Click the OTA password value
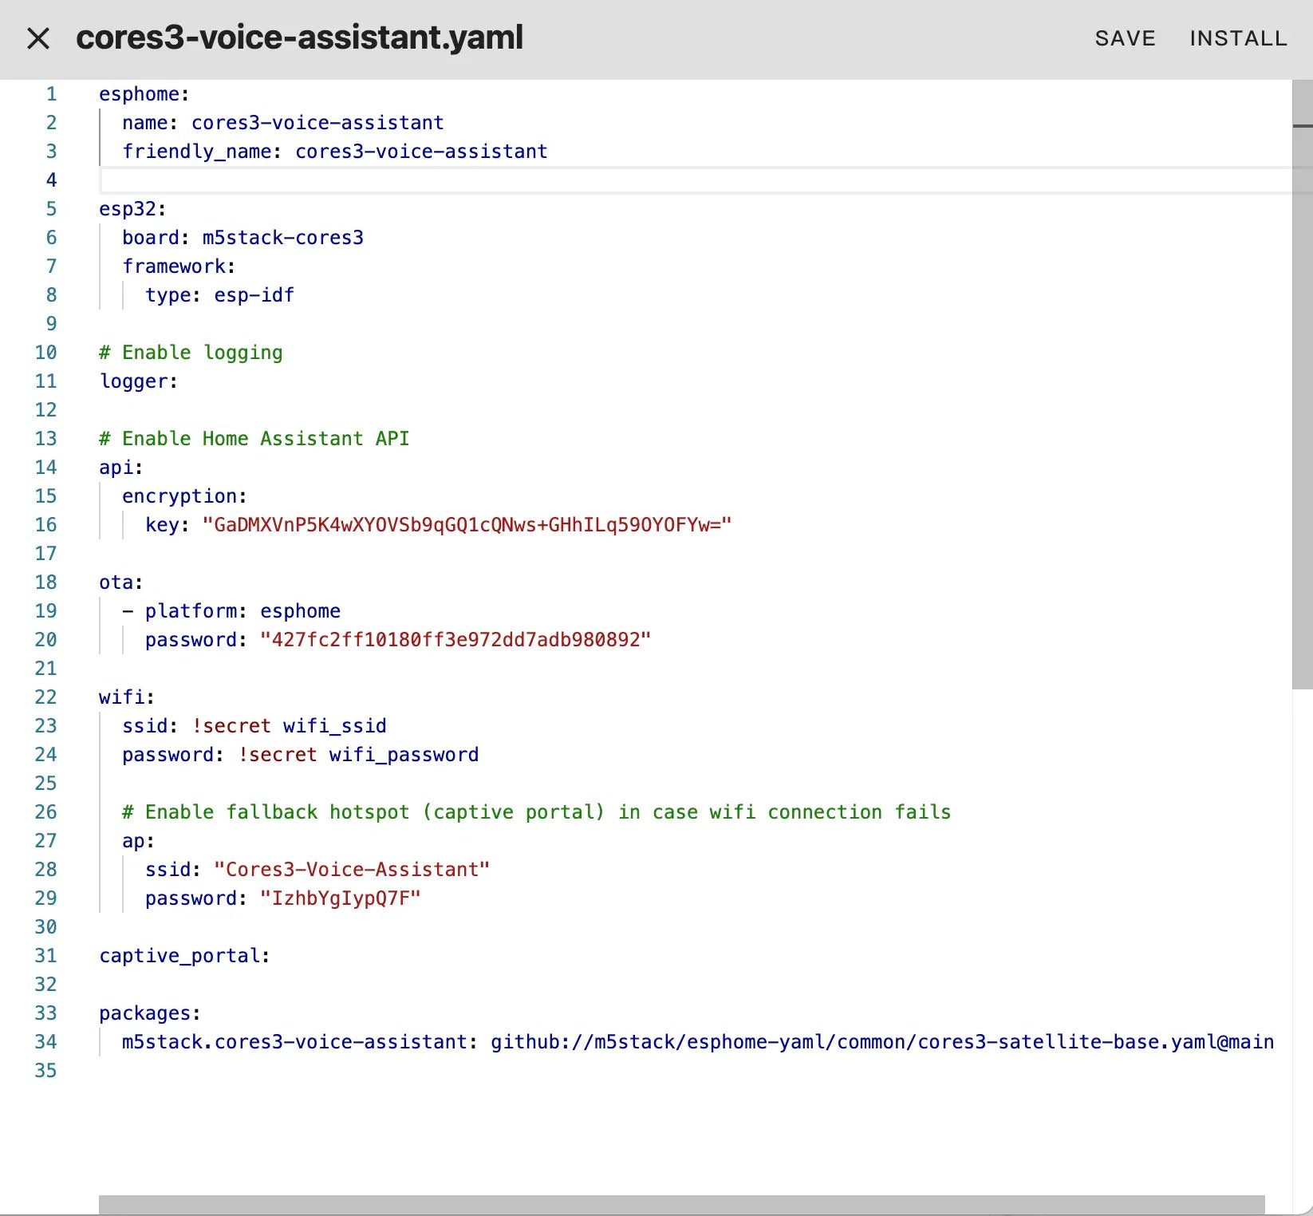 pos(455,640)
